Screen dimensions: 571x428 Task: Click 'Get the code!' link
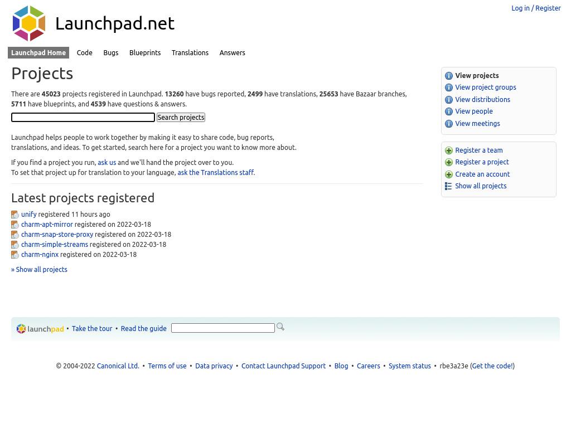pyautogui.click(x=492, y=366)
